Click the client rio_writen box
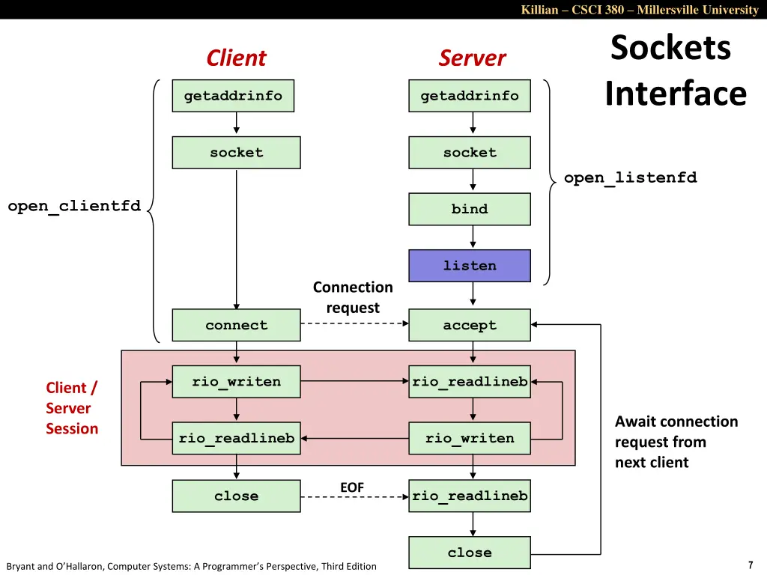 coord(236,381)
